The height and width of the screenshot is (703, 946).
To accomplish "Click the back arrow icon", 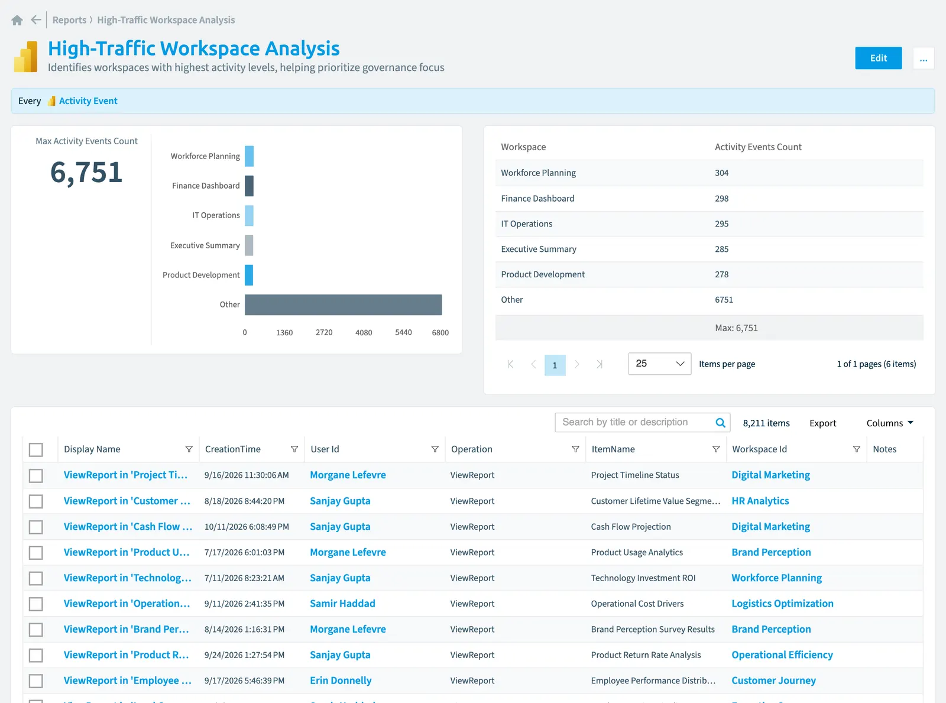I will click(36, 20).
